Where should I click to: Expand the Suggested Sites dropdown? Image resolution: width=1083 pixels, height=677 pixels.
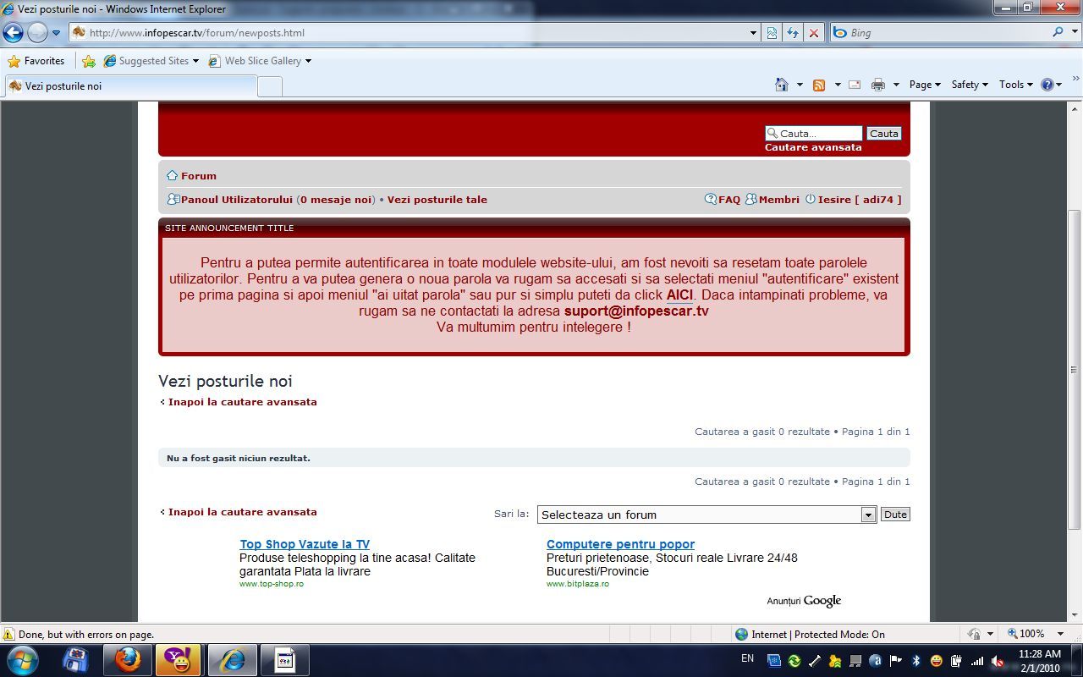click(195, 61)
